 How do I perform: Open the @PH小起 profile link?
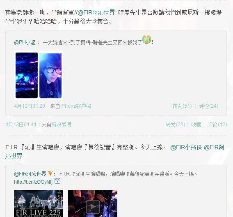pyautogui.click(x=25, y=43)
